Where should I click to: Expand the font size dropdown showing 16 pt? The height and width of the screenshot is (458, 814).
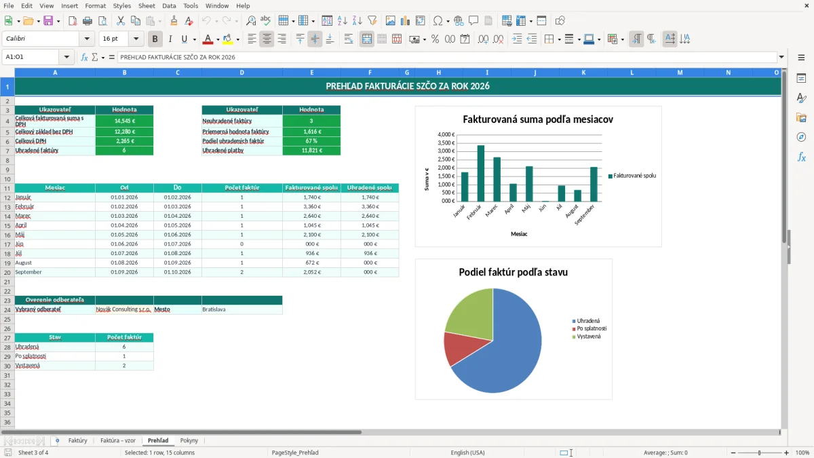pos(136,39)
